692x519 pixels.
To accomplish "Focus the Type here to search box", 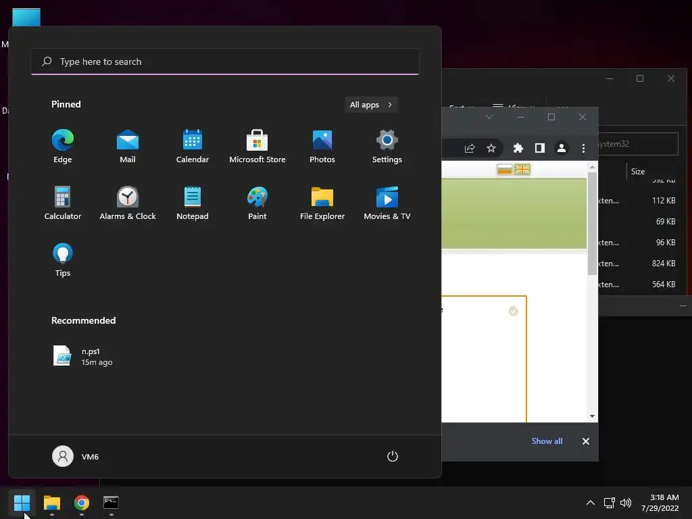I will pos(225,61).
